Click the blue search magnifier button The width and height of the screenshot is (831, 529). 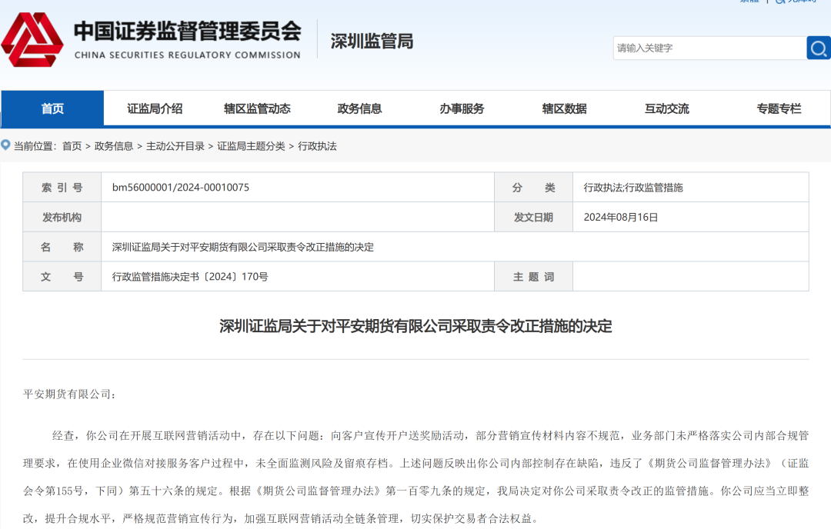[818, 48]
